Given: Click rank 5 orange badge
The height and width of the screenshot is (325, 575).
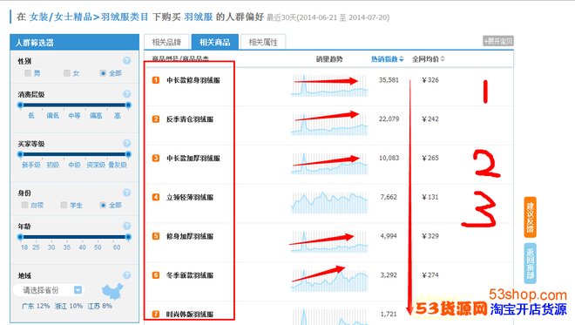Looking at the screenshot, I should point(156,236).
